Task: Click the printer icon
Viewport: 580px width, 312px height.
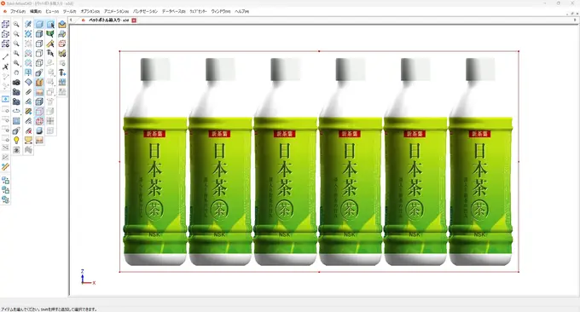Action: coord(62,33)
